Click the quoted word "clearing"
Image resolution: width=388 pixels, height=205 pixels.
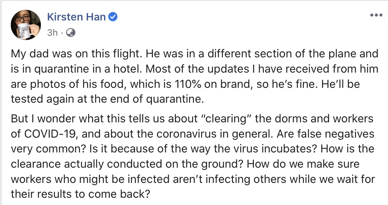pos(225,119)
